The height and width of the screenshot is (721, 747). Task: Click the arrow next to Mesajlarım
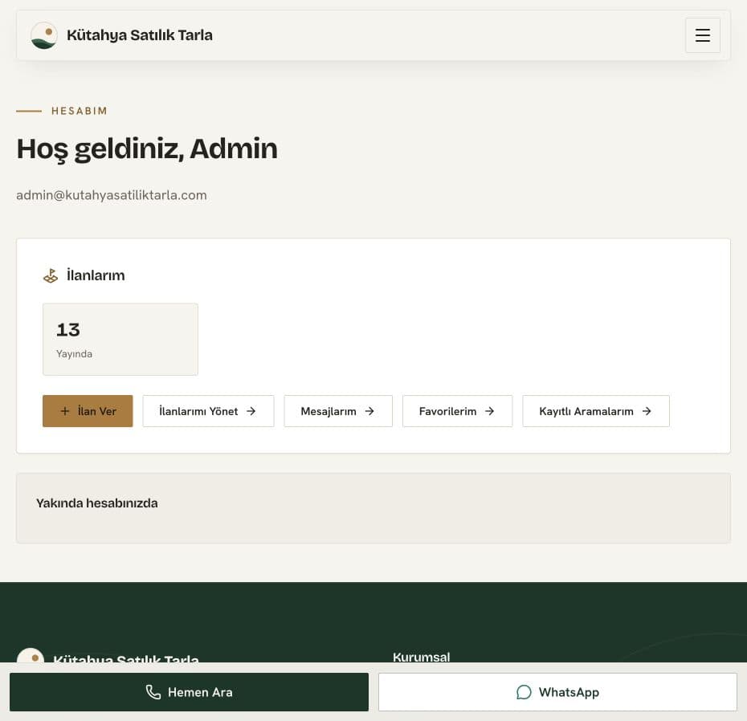[x=369, y=411]
